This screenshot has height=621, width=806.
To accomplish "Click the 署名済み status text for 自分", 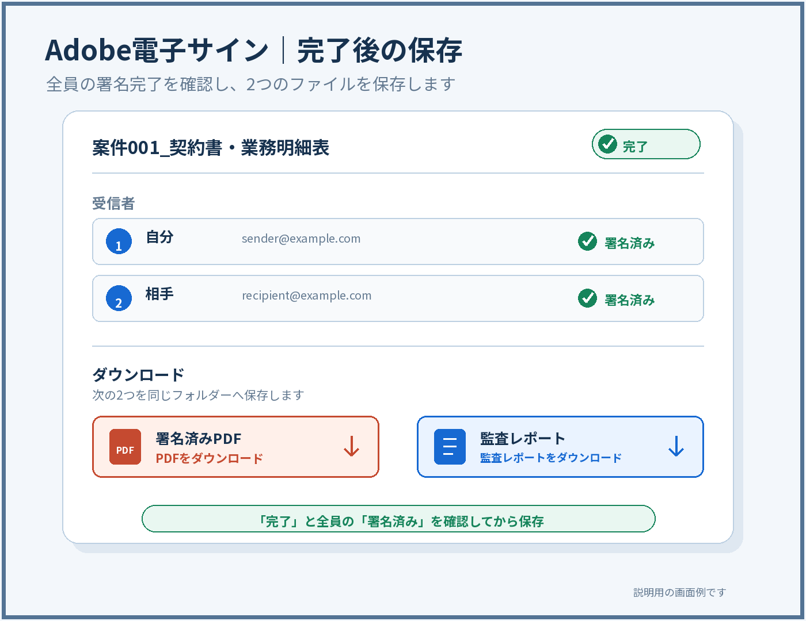I will [x=629, y=243].
